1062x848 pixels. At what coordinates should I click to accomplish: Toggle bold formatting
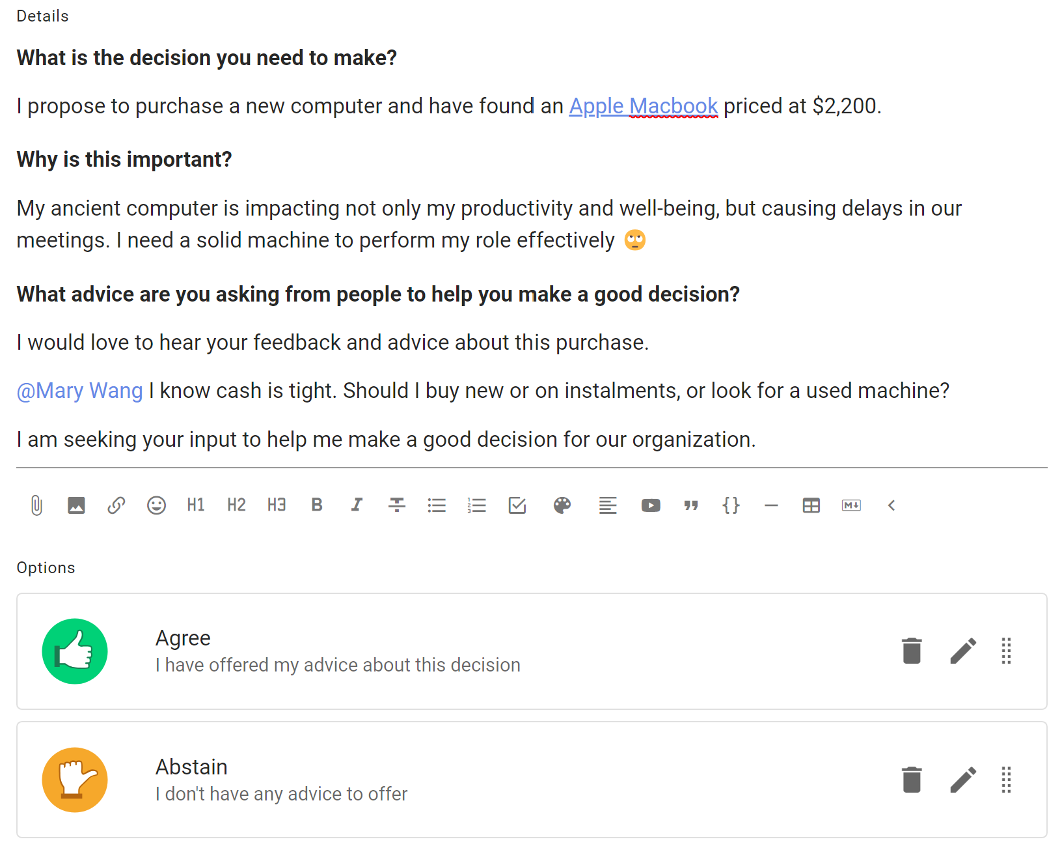coord(317,505)
